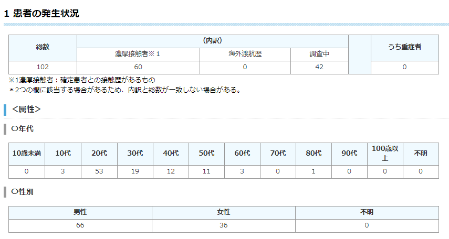449x239 pixels.
Task: Click the value 53 under 20代
Action: (99, 171)
